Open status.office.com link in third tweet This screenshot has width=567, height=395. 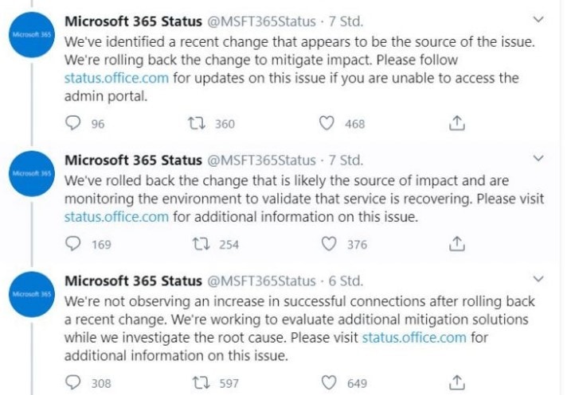[414, 338]
